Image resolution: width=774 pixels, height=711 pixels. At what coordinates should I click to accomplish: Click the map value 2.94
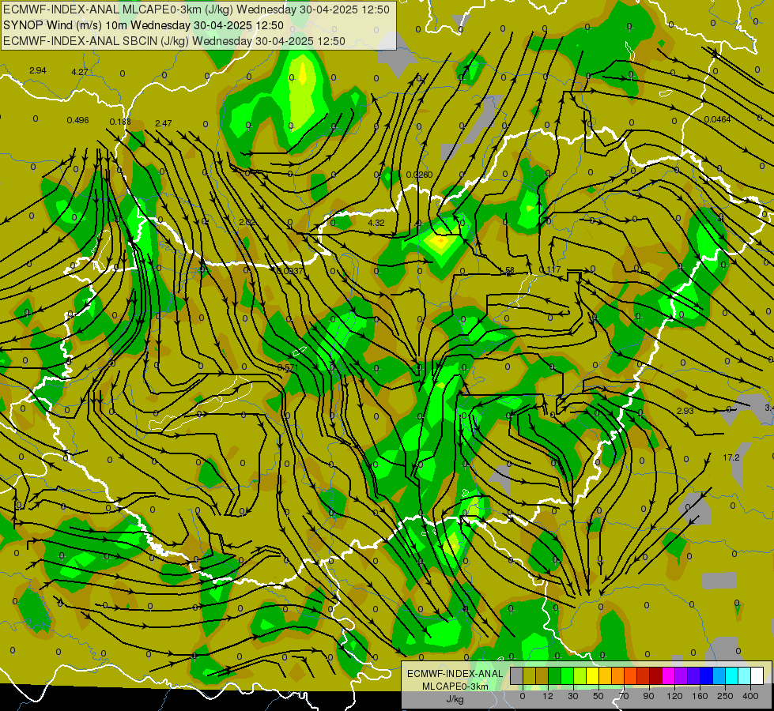tap(37, 70)
